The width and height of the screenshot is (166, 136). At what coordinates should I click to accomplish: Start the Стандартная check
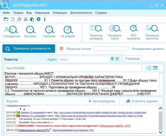[11, 32]
